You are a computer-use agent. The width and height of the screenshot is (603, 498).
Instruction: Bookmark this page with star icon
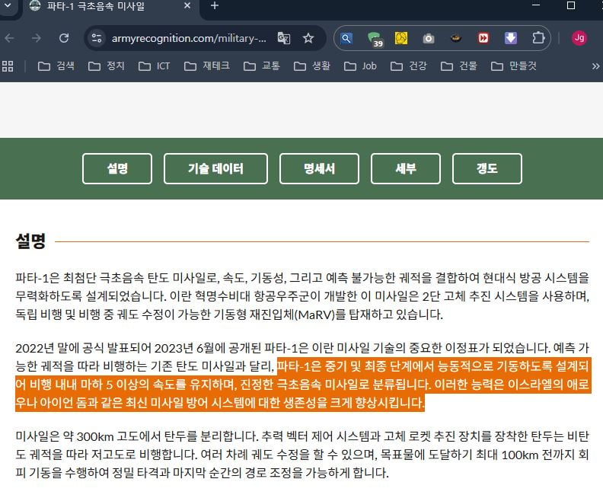tap(308, 38)
